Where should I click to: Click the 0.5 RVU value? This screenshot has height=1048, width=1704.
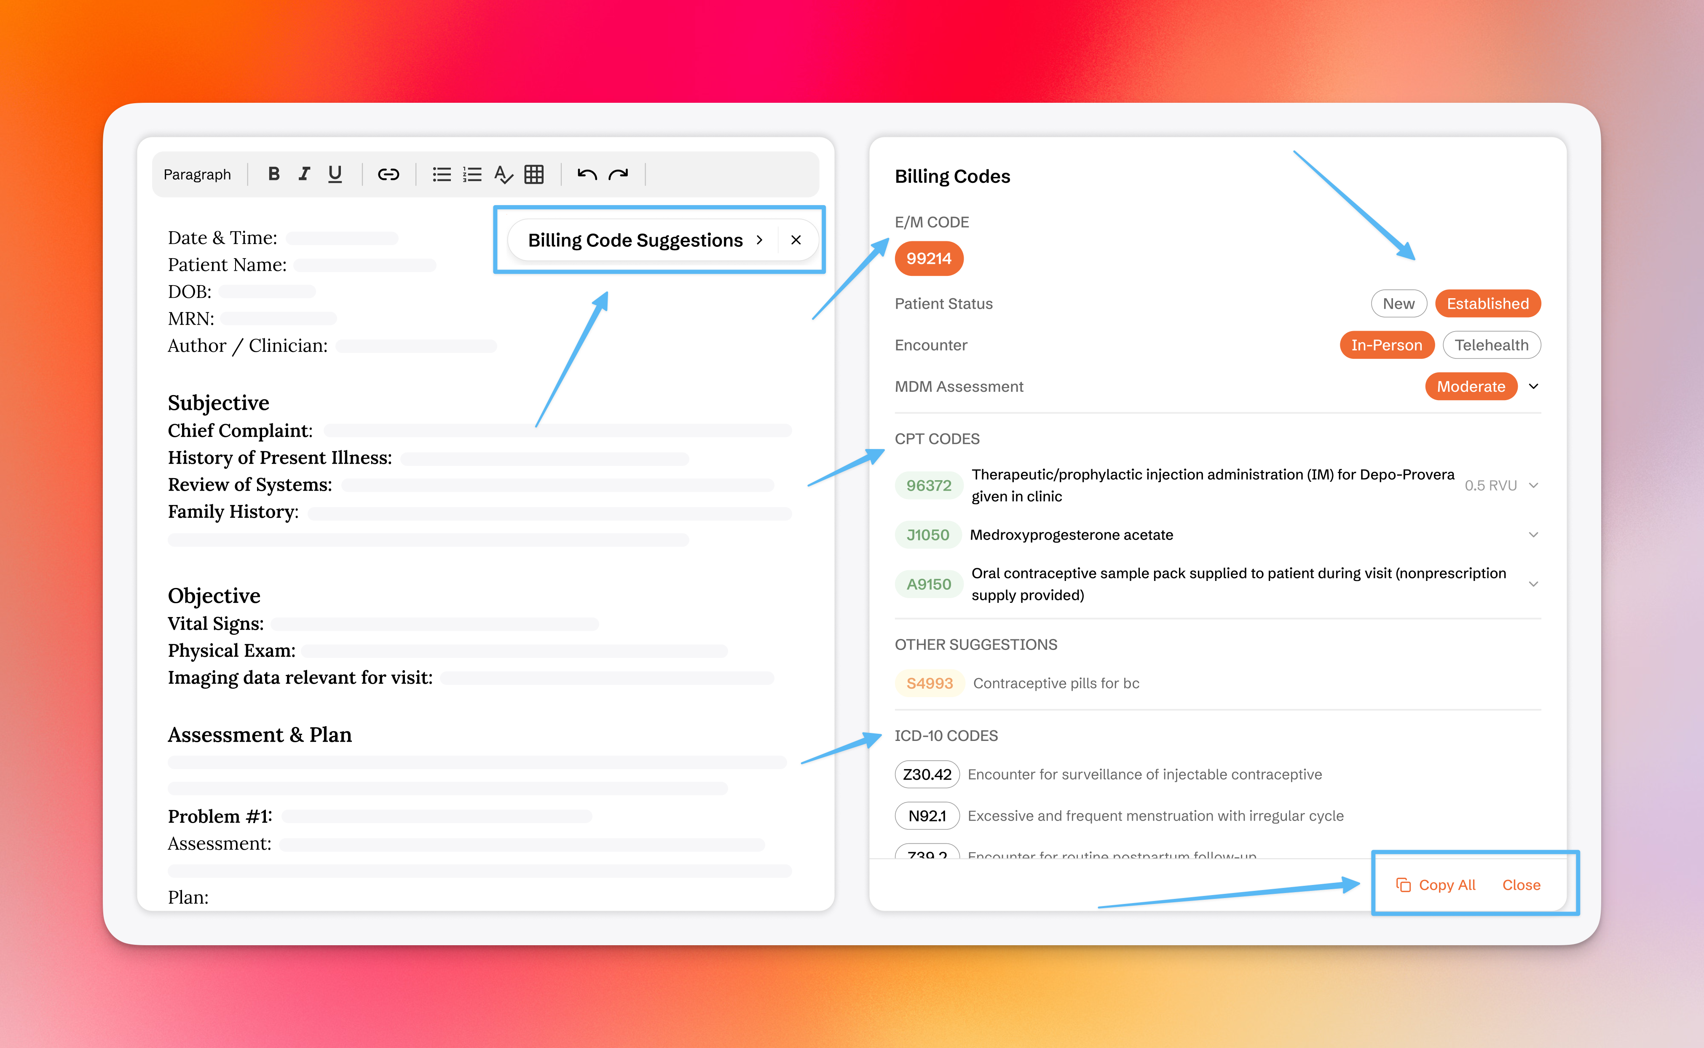tap(1490, 485)
